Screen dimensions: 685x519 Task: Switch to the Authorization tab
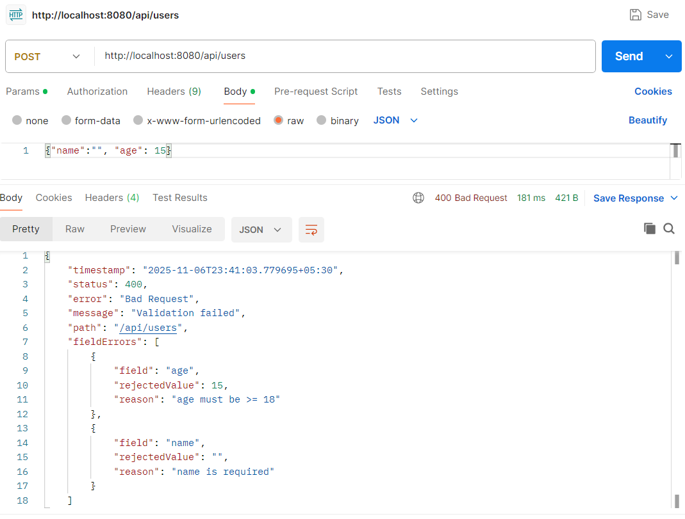(x=97, y=92)
